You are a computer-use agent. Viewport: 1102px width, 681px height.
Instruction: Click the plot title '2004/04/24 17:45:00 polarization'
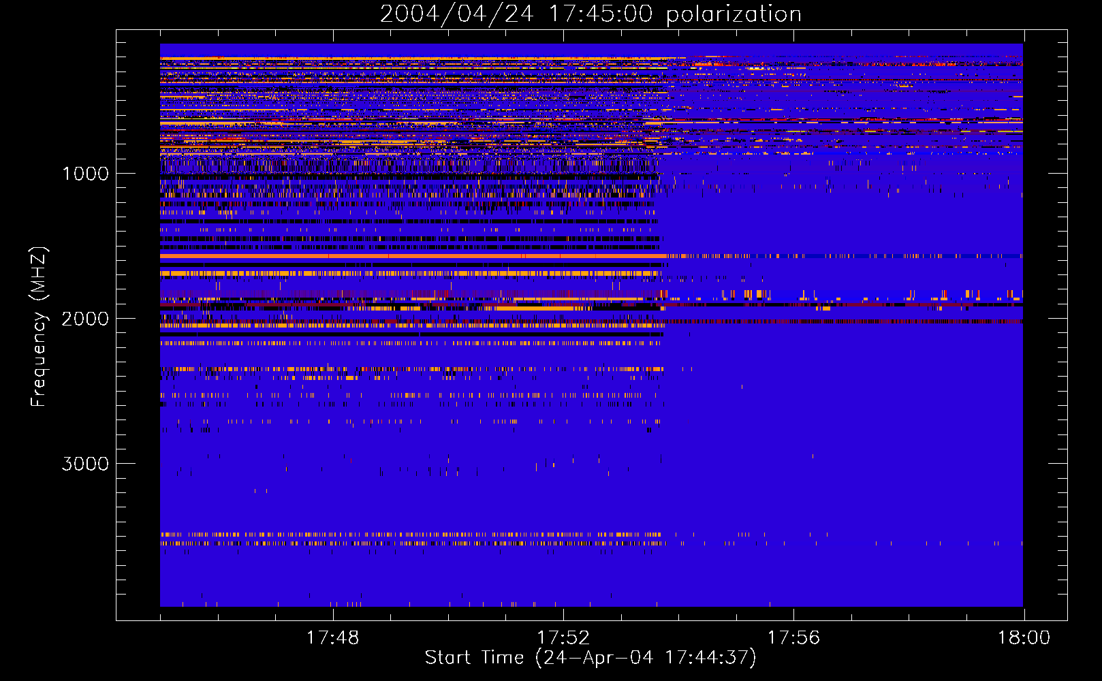pos(591,14)
